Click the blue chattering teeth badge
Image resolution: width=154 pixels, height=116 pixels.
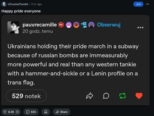84,25
